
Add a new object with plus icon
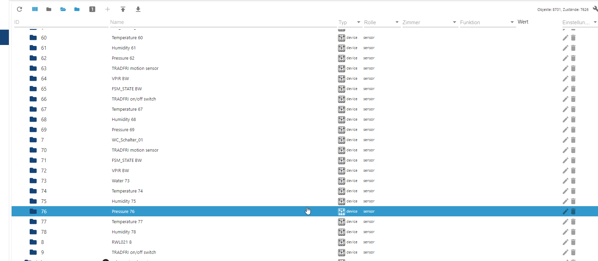pyautogui.click(x=107, y=9)
